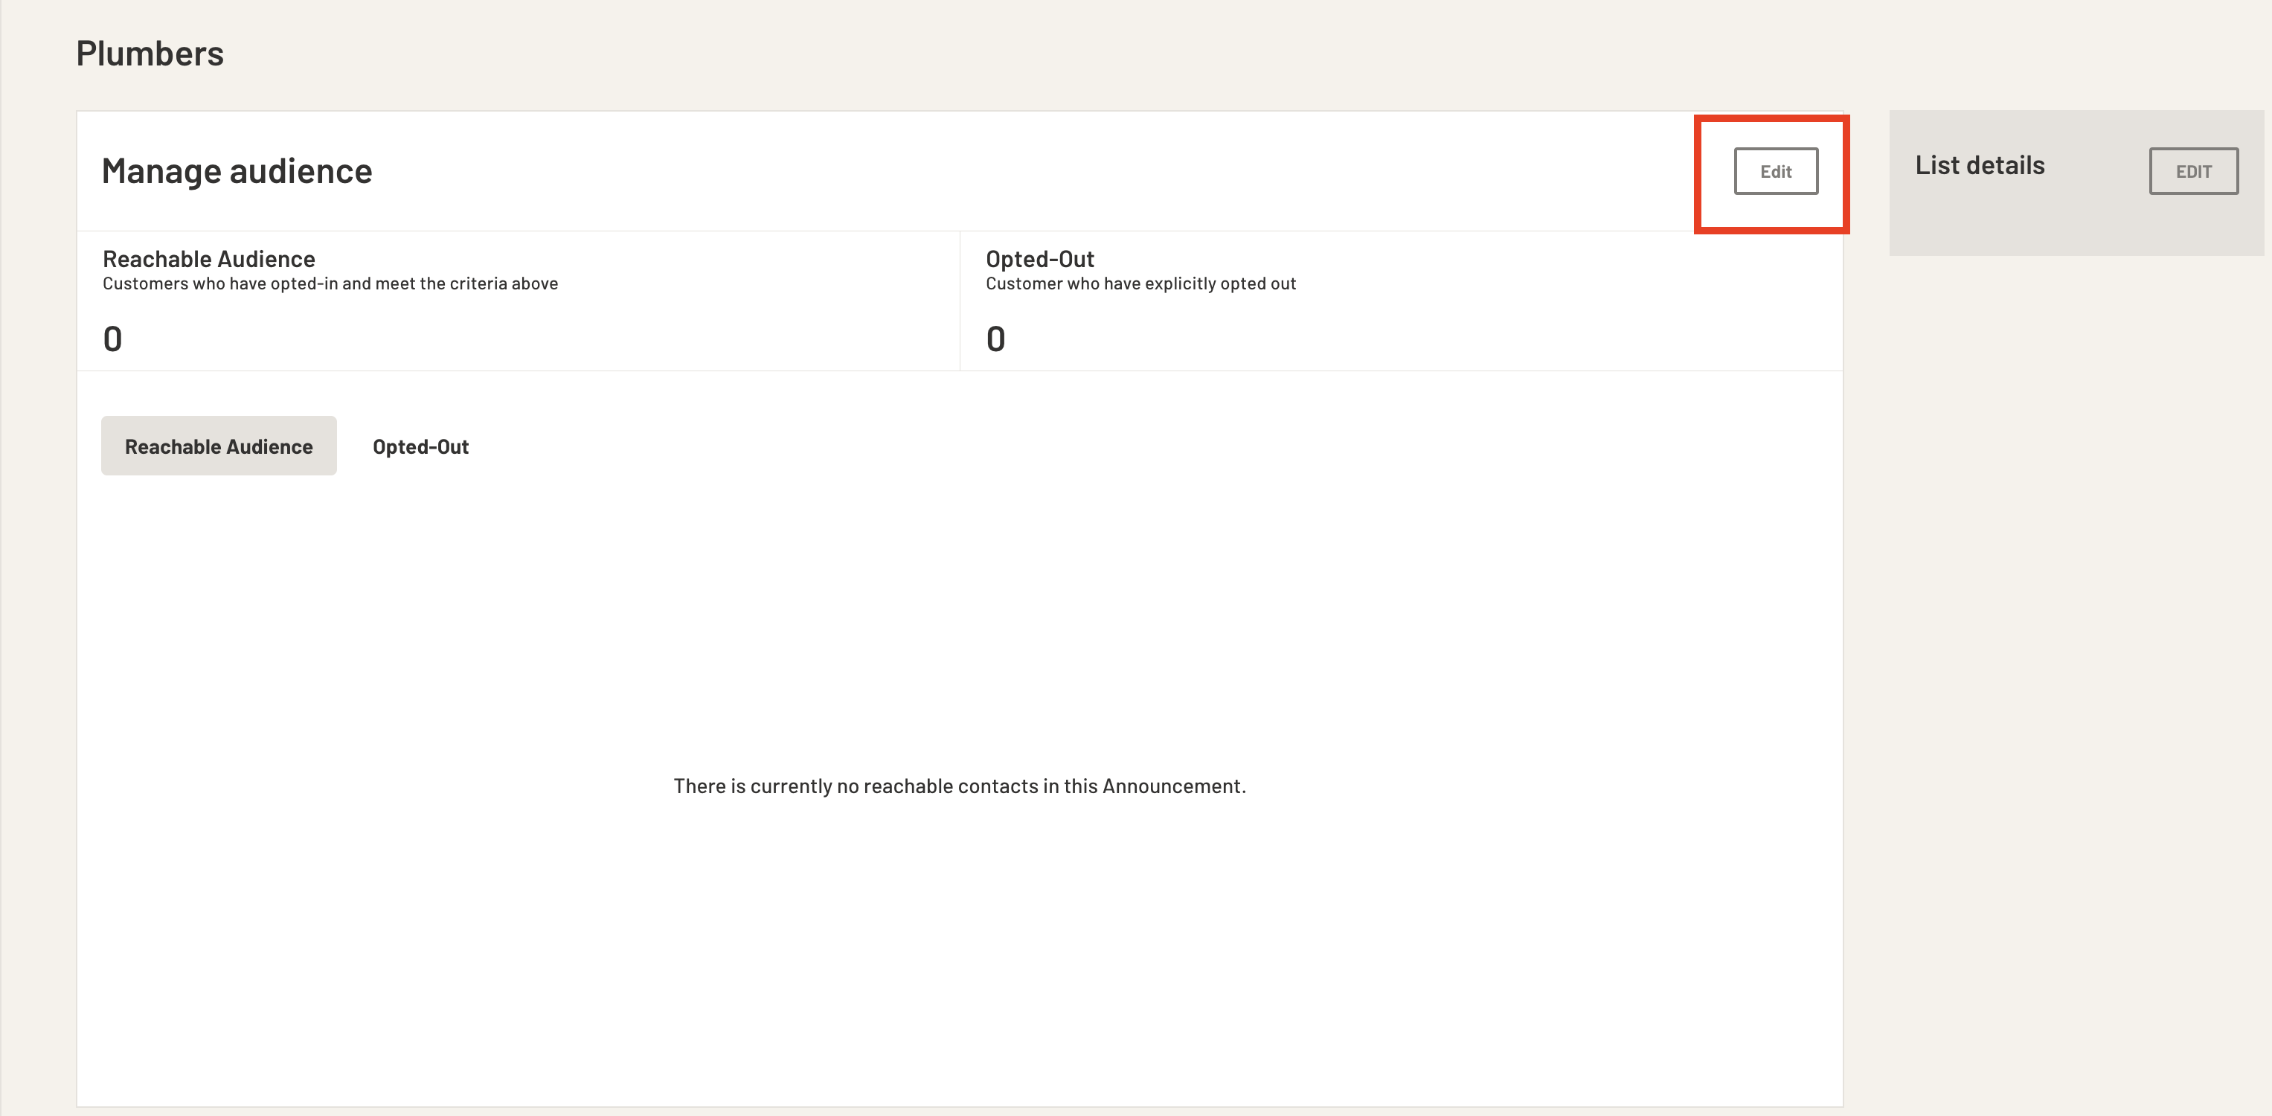Click the Plumbers page title

coord(150,54)
